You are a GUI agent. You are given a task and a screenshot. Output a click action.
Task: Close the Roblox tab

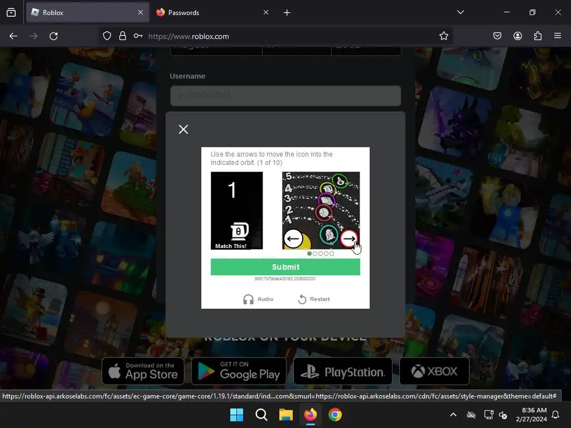click(141, 12)
